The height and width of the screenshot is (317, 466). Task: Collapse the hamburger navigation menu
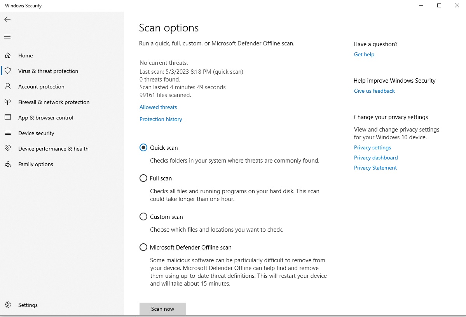point(7,37)
